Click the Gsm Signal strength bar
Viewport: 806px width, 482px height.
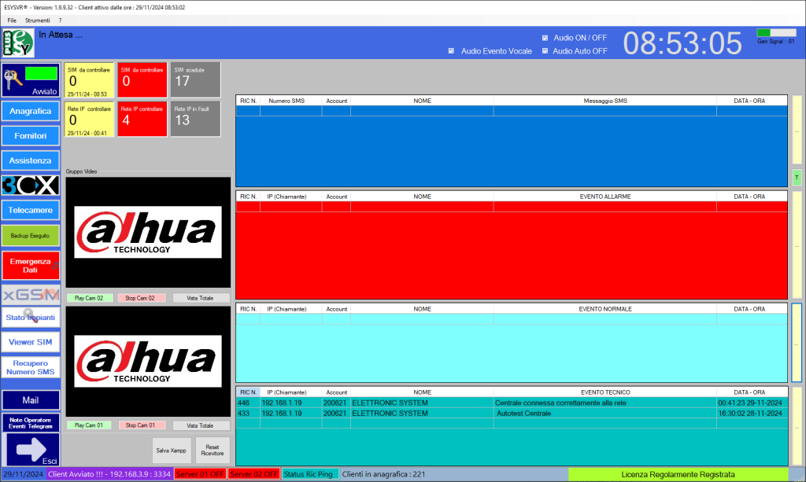coord(776,33)
